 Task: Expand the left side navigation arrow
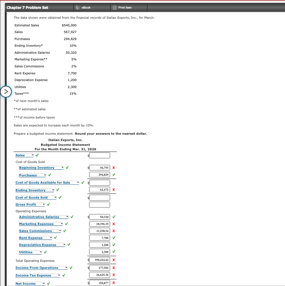click(x=6, y=92)
